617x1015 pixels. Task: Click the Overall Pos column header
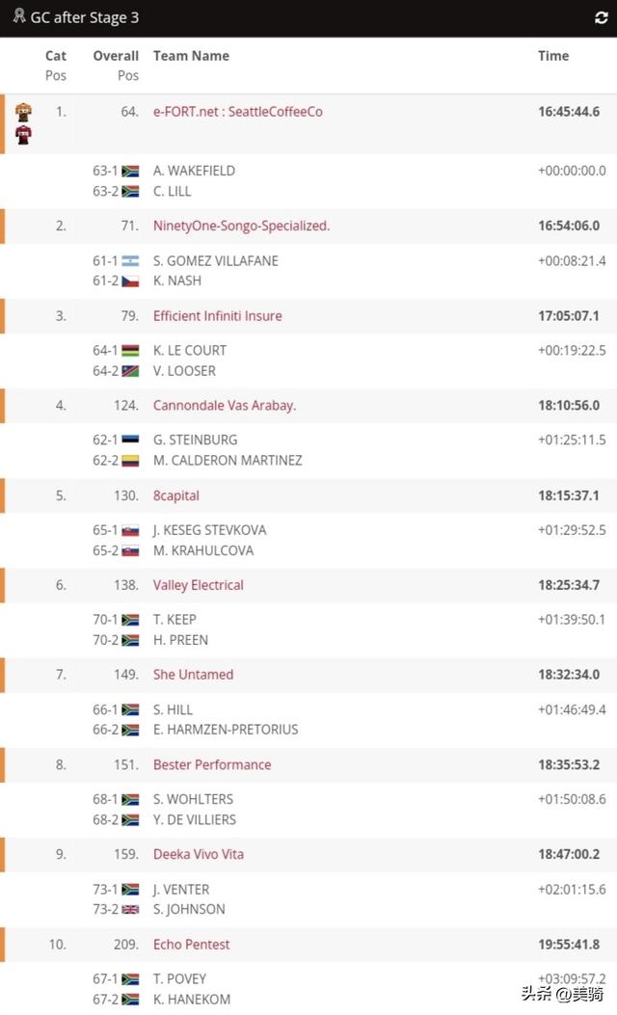pyautogui.click(x=116, y=66)
